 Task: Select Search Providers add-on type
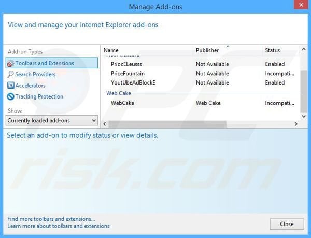35,74
